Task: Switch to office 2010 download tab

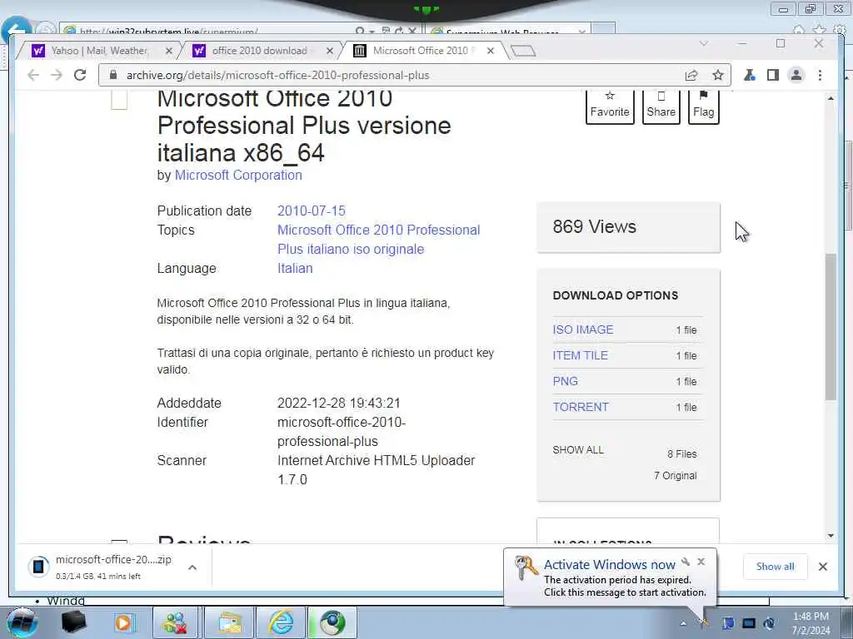Action: [x=260, y=51]
